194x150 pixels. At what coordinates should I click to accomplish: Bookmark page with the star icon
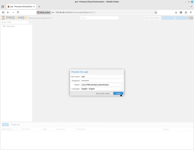pyautogui.click(x=156, y=12)
